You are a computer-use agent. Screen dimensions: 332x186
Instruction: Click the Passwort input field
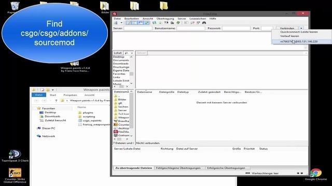click(x=237, y=28)
